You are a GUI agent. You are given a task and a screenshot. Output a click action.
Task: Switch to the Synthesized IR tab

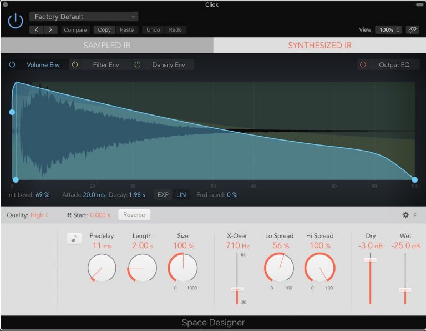[x=319, y=46]
